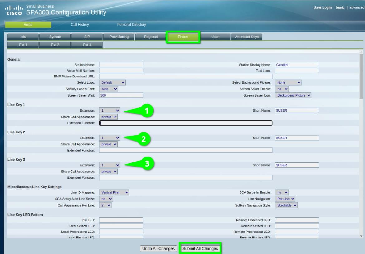
Task: Switch to the Attendant Keys tab
Action: pos(246,37)
